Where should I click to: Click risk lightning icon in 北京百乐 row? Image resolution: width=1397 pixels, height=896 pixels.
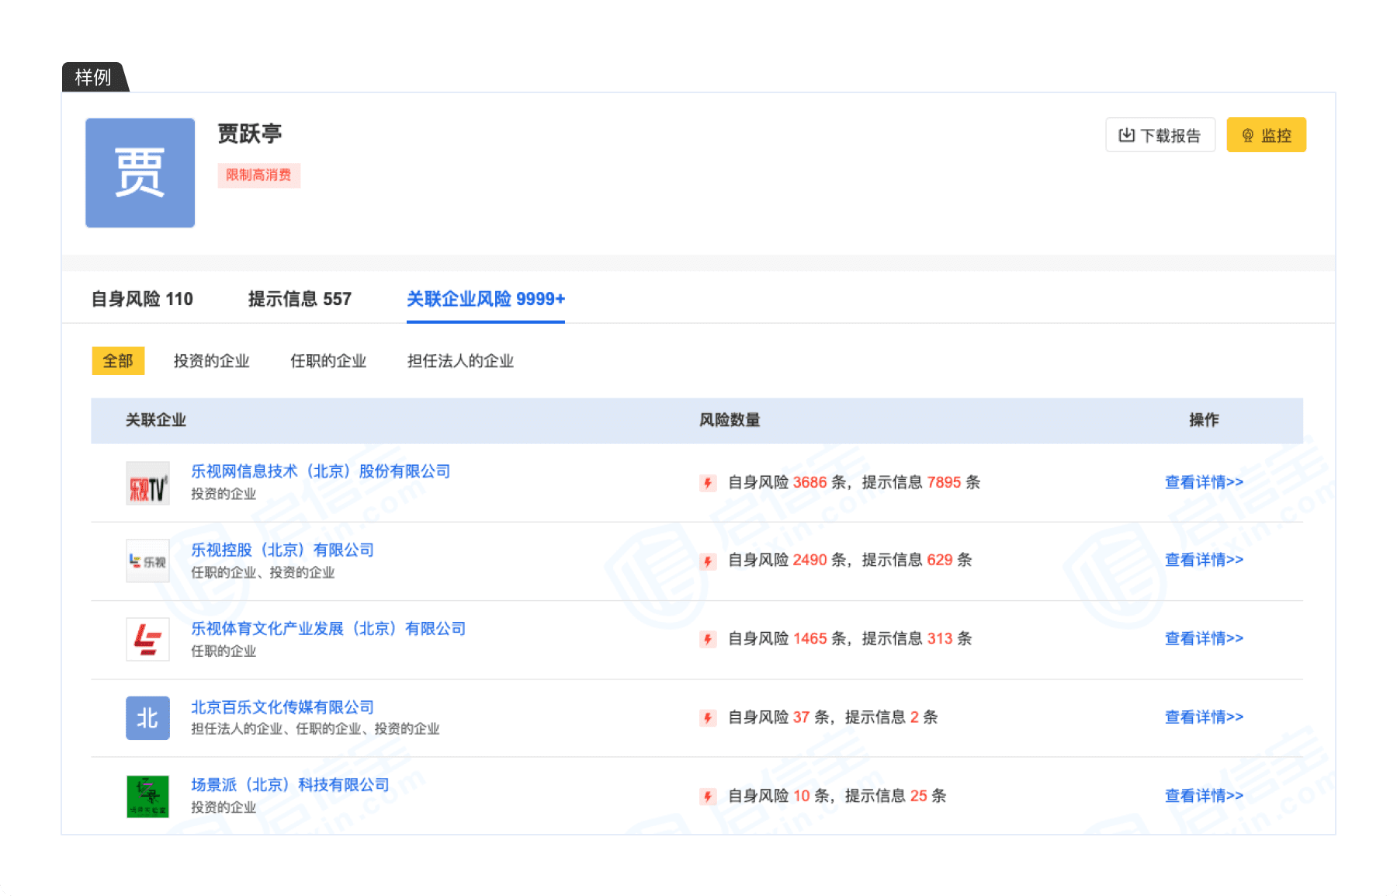pyautogui.click(x=708, y=717)
